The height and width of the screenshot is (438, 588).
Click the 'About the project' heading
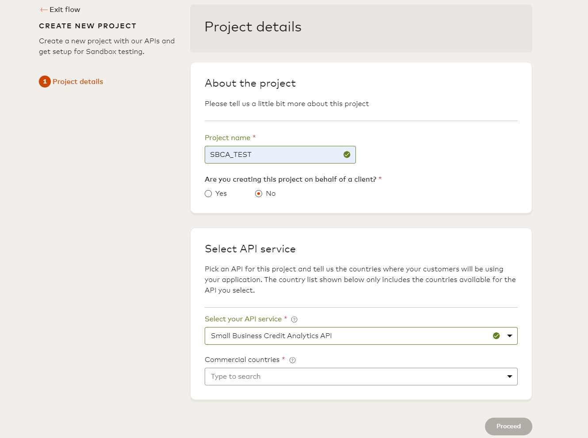click(x=250, y=84)
